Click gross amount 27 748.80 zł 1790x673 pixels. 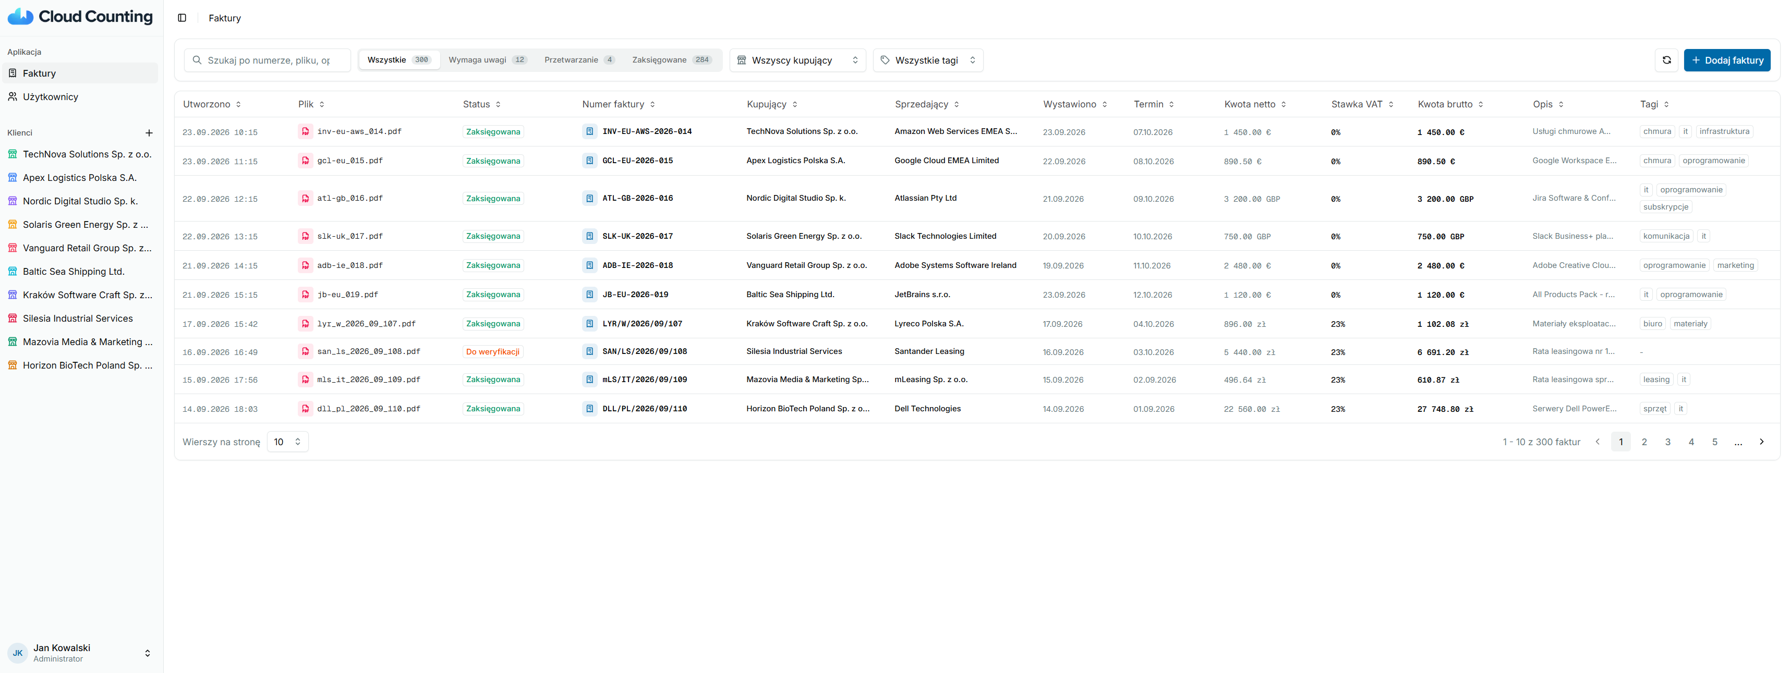pos(1445,410)
